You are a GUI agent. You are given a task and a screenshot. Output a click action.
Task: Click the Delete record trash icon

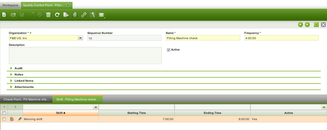48,15
